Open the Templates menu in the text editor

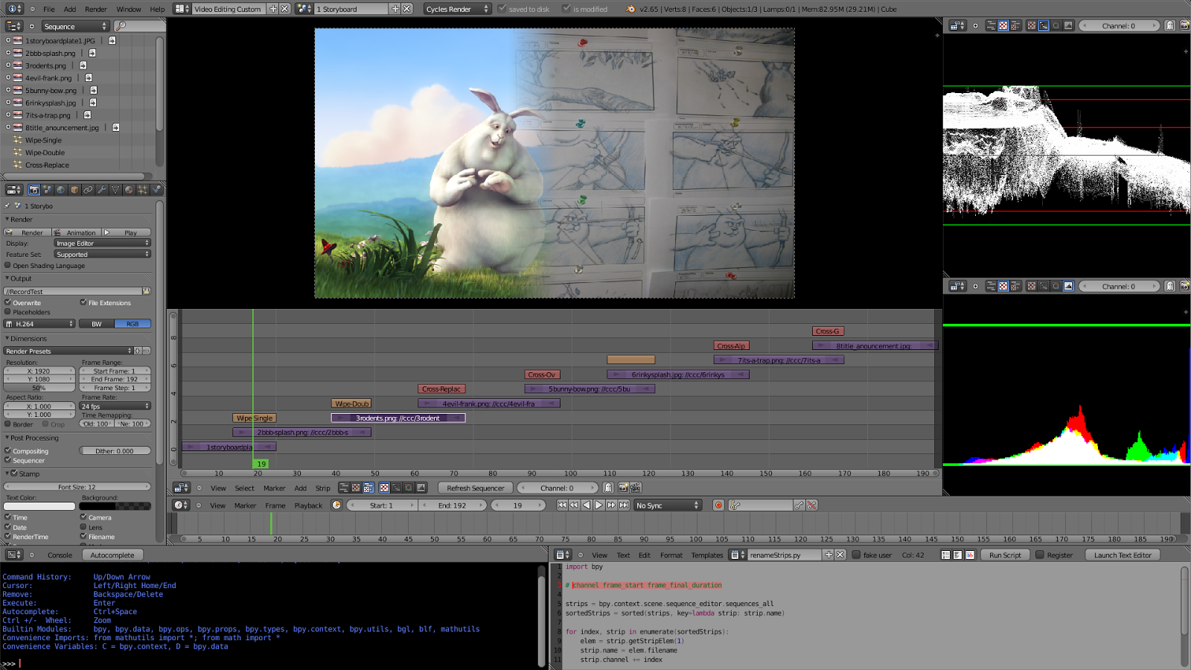pos(706,555)
